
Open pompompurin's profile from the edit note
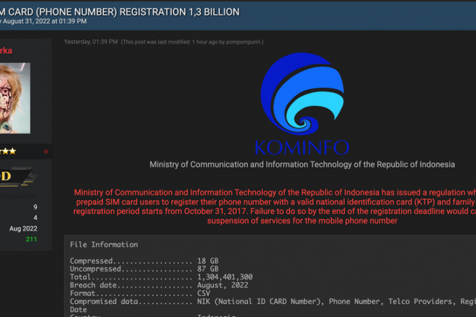244,42
